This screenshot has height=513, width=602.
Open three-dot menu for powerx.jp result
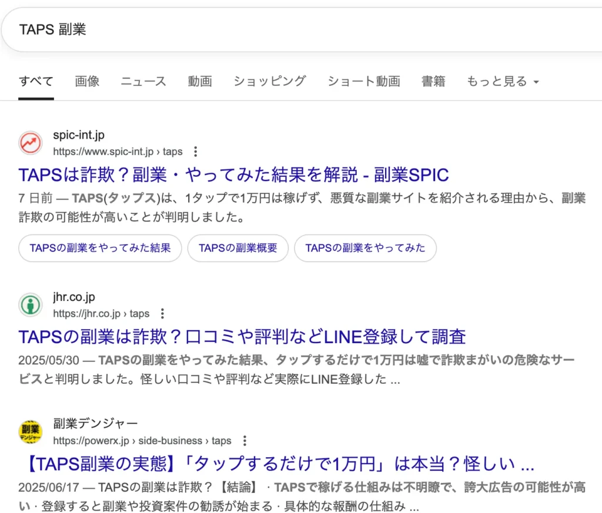point(245,441)
